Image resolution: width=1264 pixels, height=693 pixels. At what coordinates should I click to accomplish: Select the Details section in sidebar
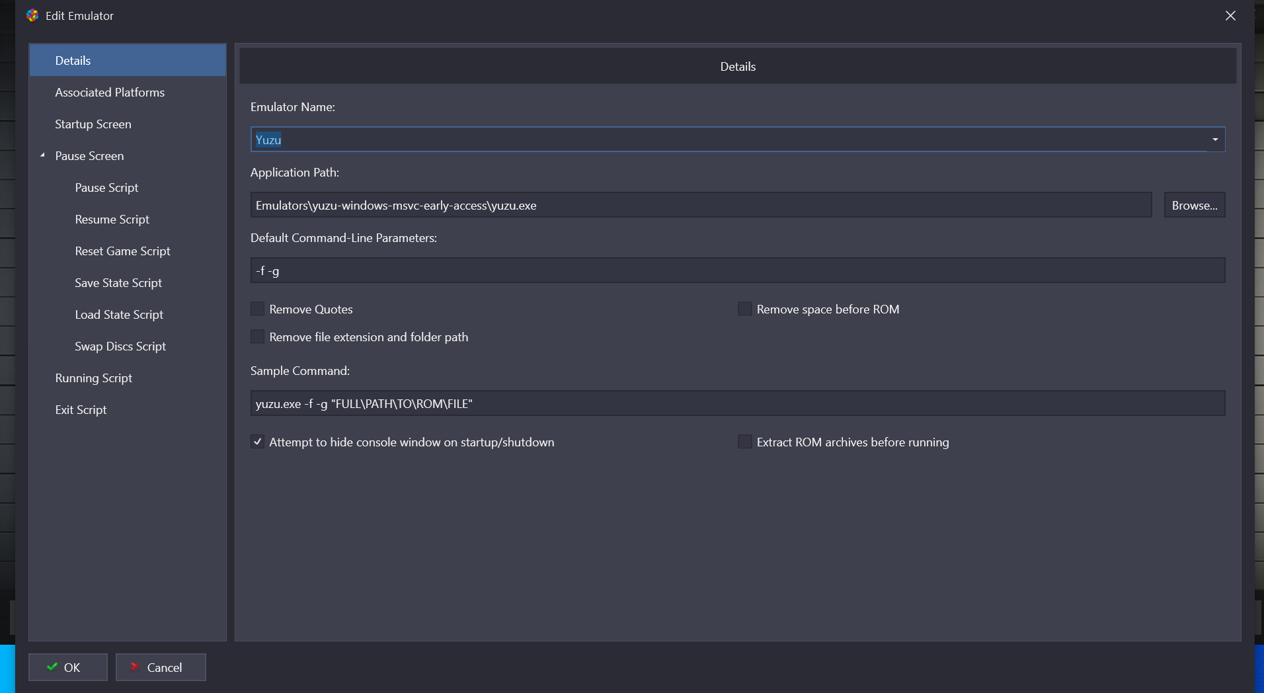[x=128, y=60]
